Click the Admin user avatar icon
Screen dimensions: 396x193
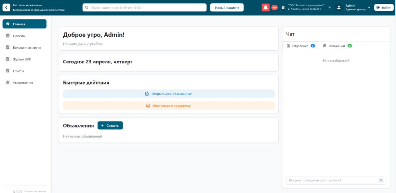(x=339, y=7)
